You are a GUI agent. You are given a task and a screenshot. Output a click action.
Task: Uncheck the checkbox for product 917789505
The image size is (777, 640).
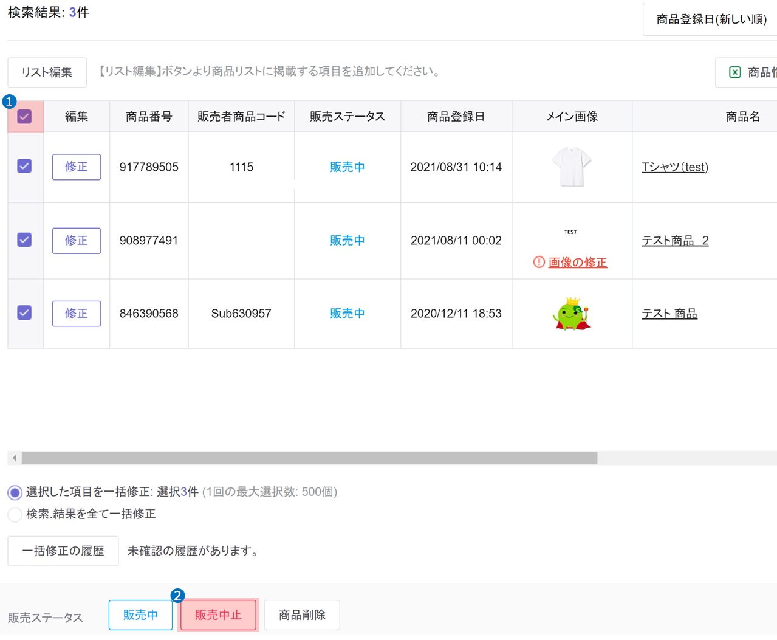(x=24, y=167)
